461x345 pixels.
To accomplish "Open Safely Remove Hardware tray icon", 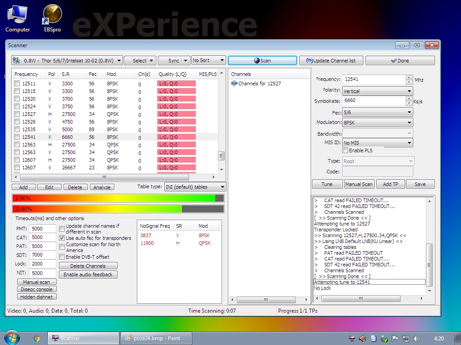I will [x=384, y=339].
